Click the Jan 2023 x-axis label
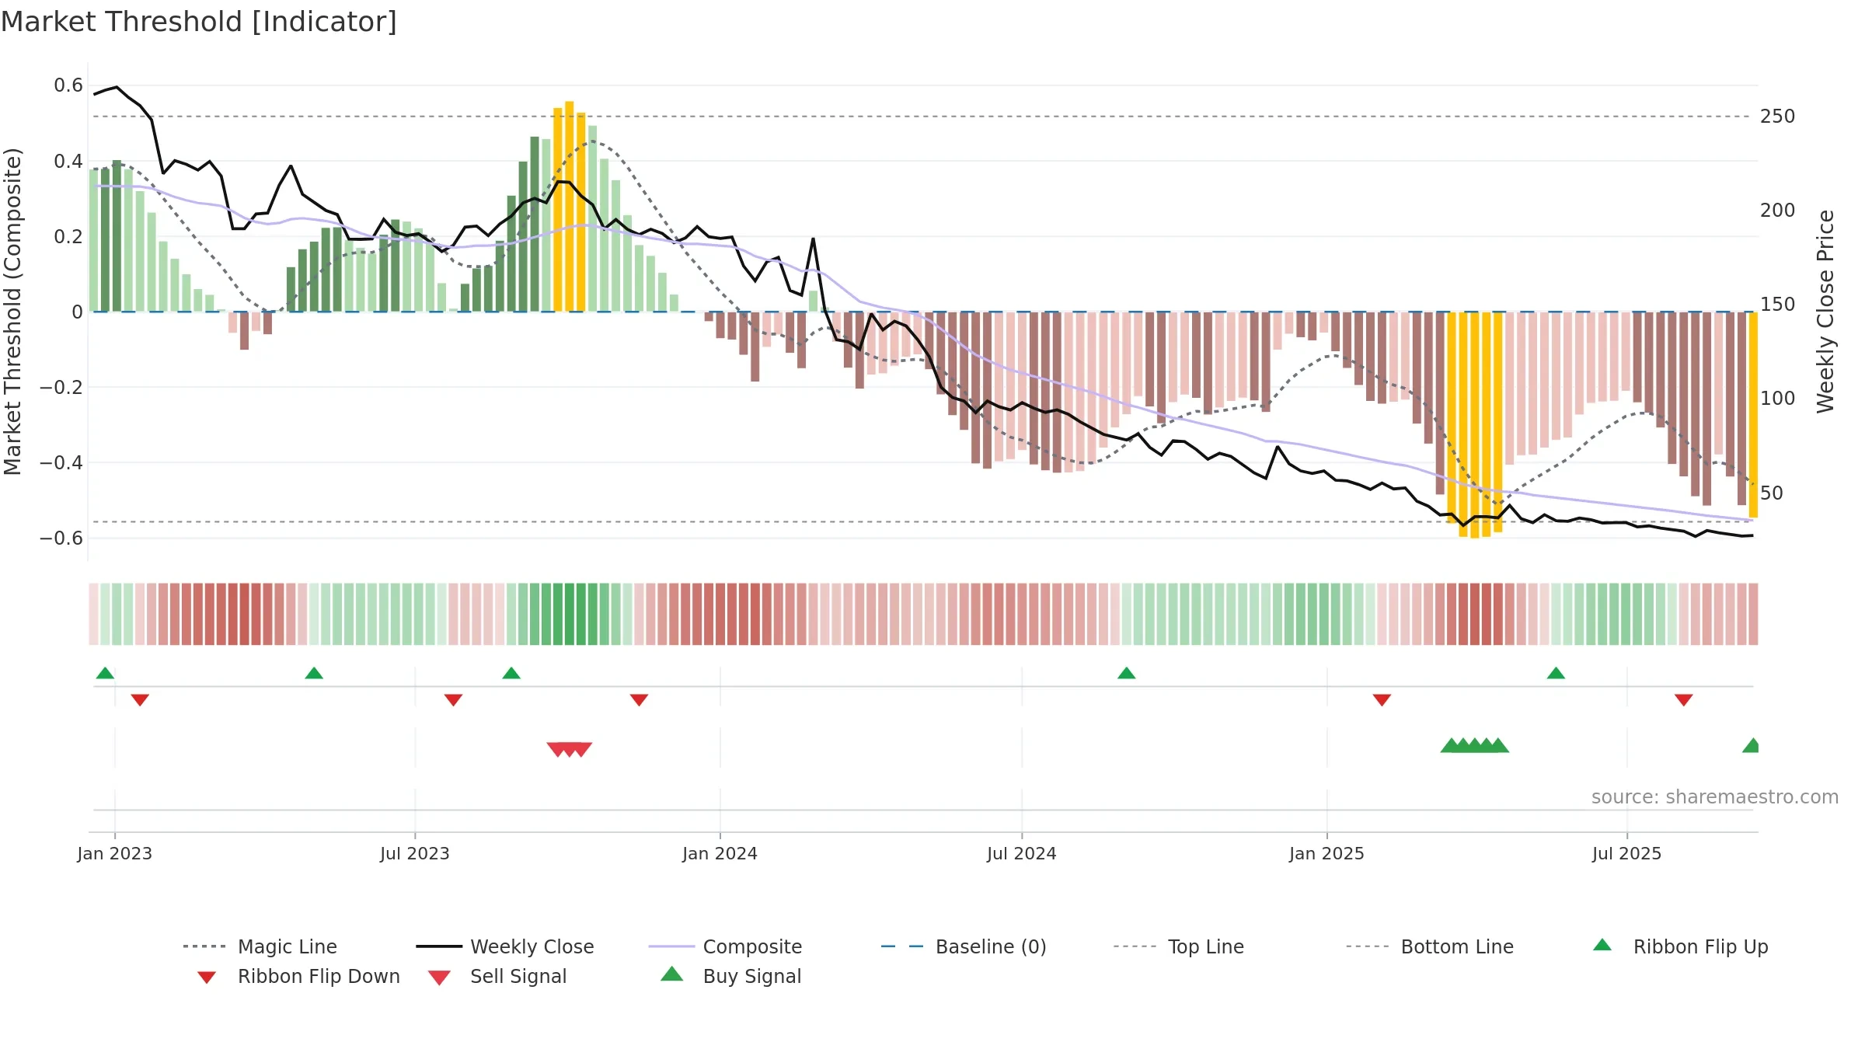 [115, 853]
